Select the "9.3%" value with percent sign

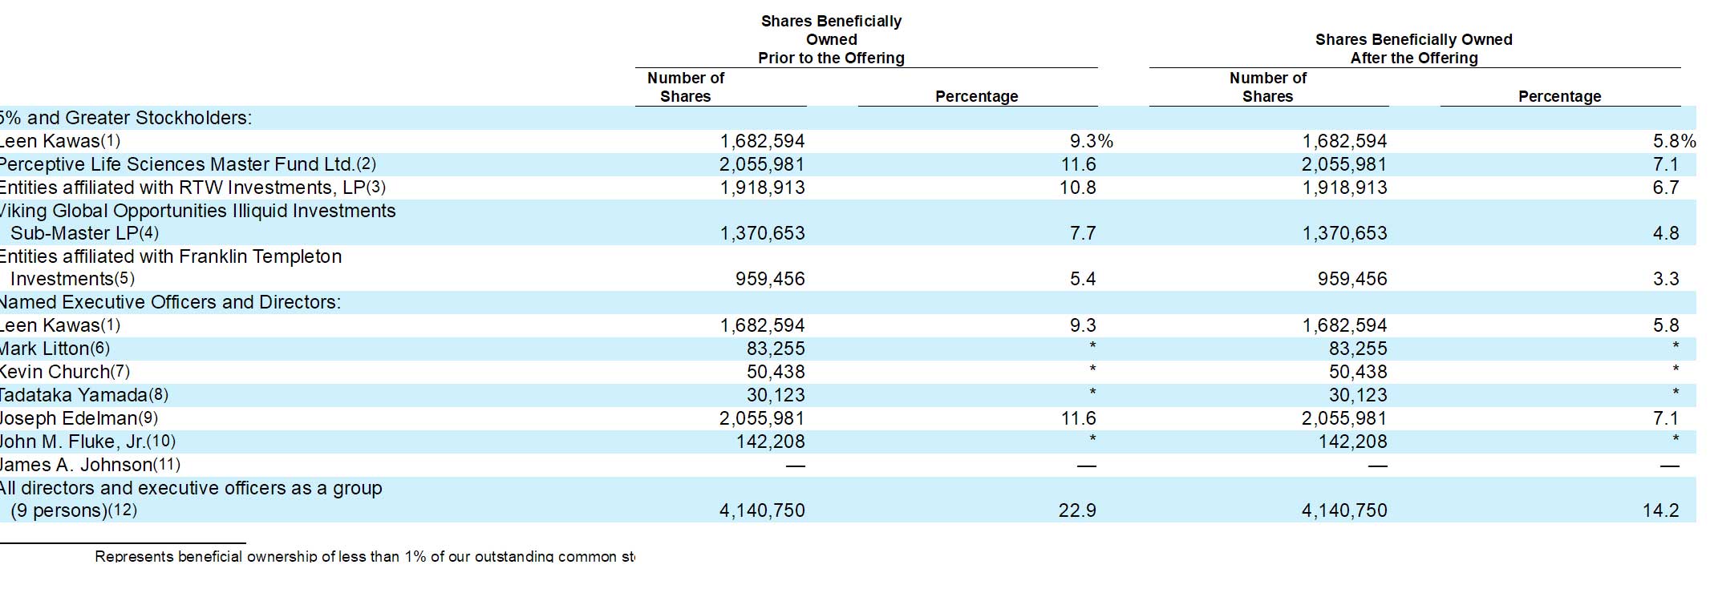(1091, 141)
